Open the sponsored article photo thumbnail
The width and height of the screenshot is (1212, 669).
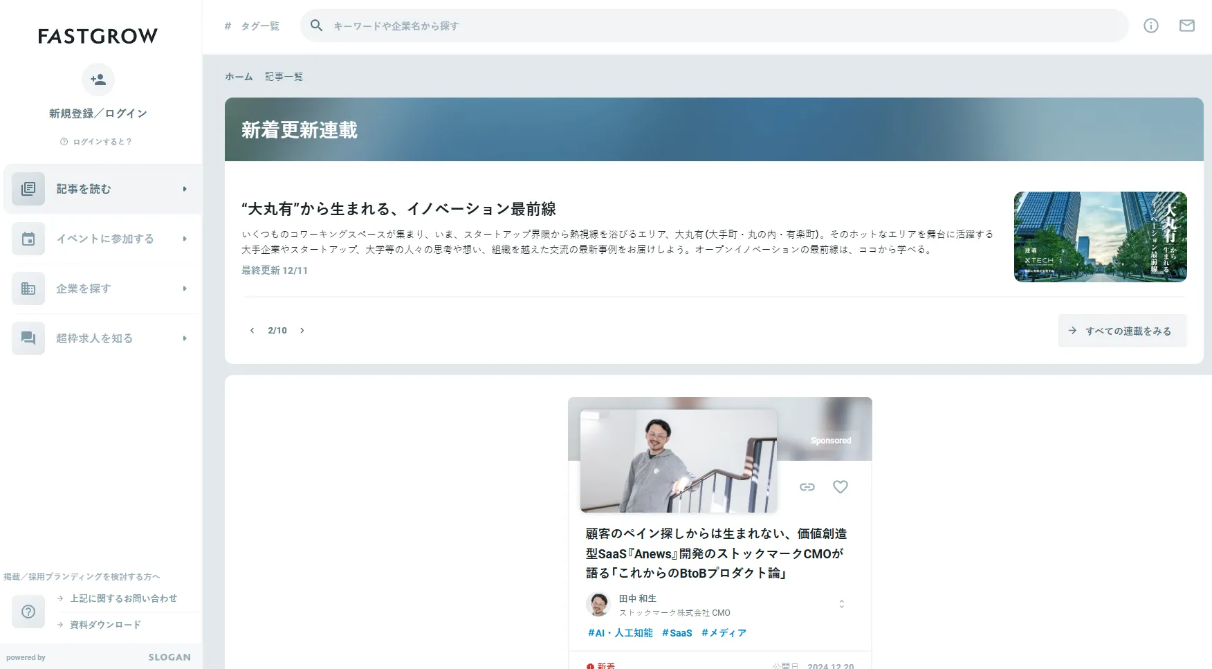(679, 461)
